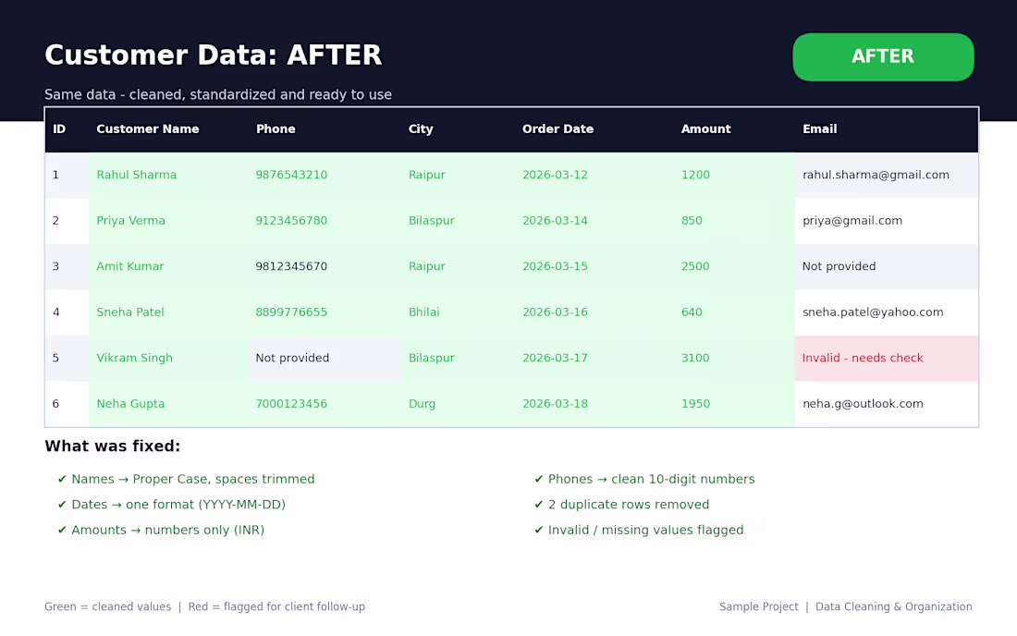Viewport: 1017px width, 636px height.
Task: Select order date 2026-03-14
Action: [555, 220]
